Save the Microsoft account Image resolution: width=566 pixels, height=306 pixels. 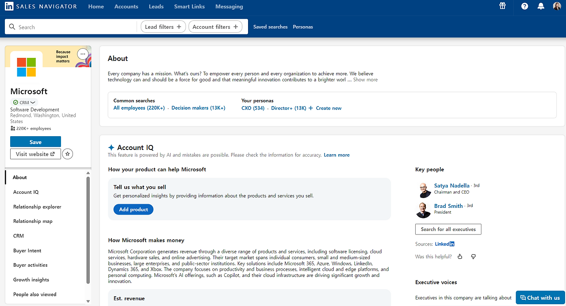pos(35,142)
